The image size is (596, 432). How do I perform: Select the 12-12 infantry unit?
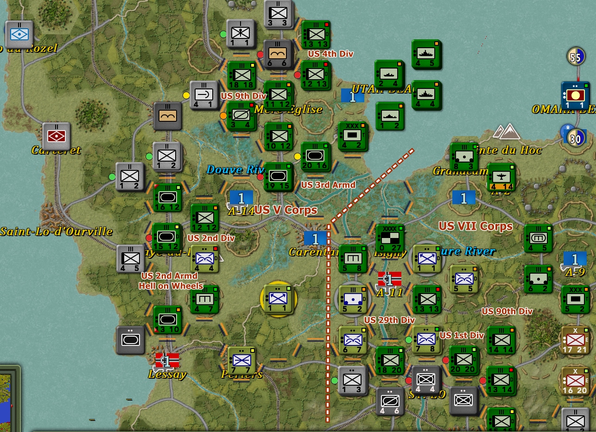pos(204,218)
